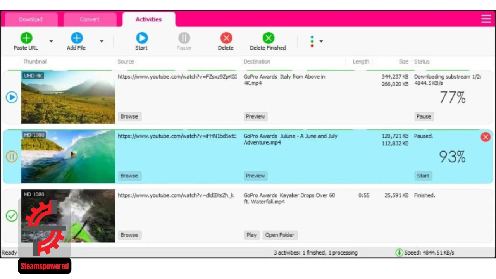The height and width of the screenshot is (279, 496).
Task: Open the three colored dots more menu
Action: point(312,41)
